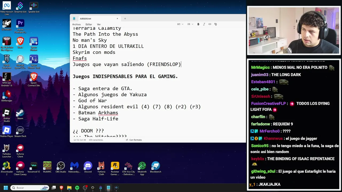The width and height of the screenshot is (342, 192).
Task: Click the line 'Skyrim con mods'
Action: 94,52
